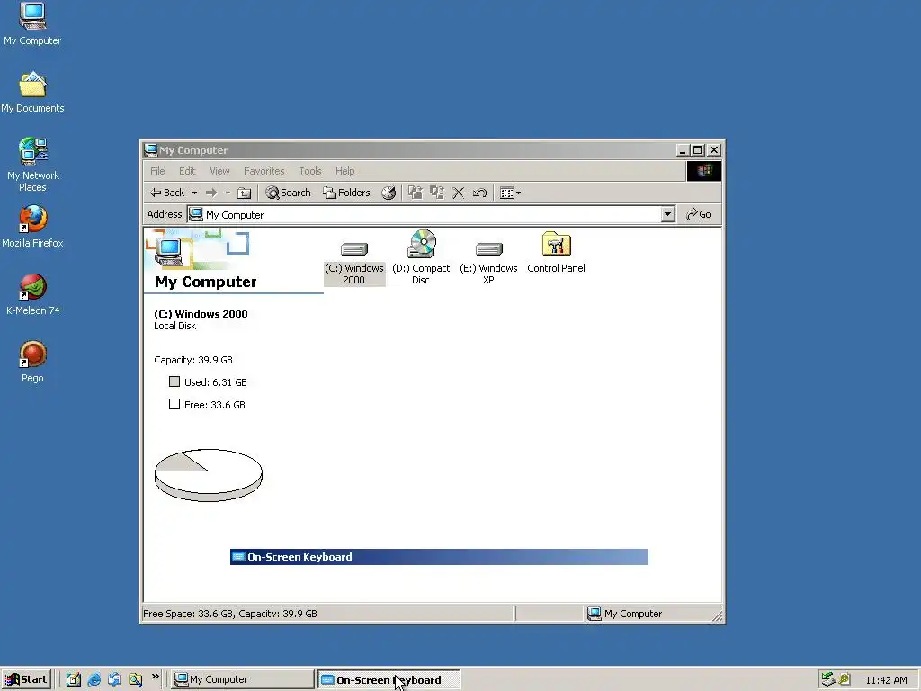Minimize the My Computer window
This screenshot has height=691, width=921.
pos(682,150)
